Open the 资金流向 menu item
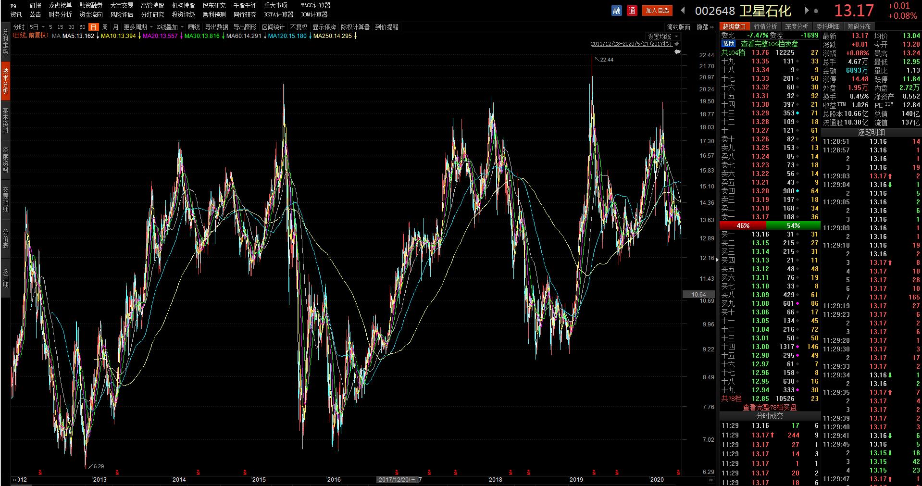 pyautogui.click(x=91, y=14)
